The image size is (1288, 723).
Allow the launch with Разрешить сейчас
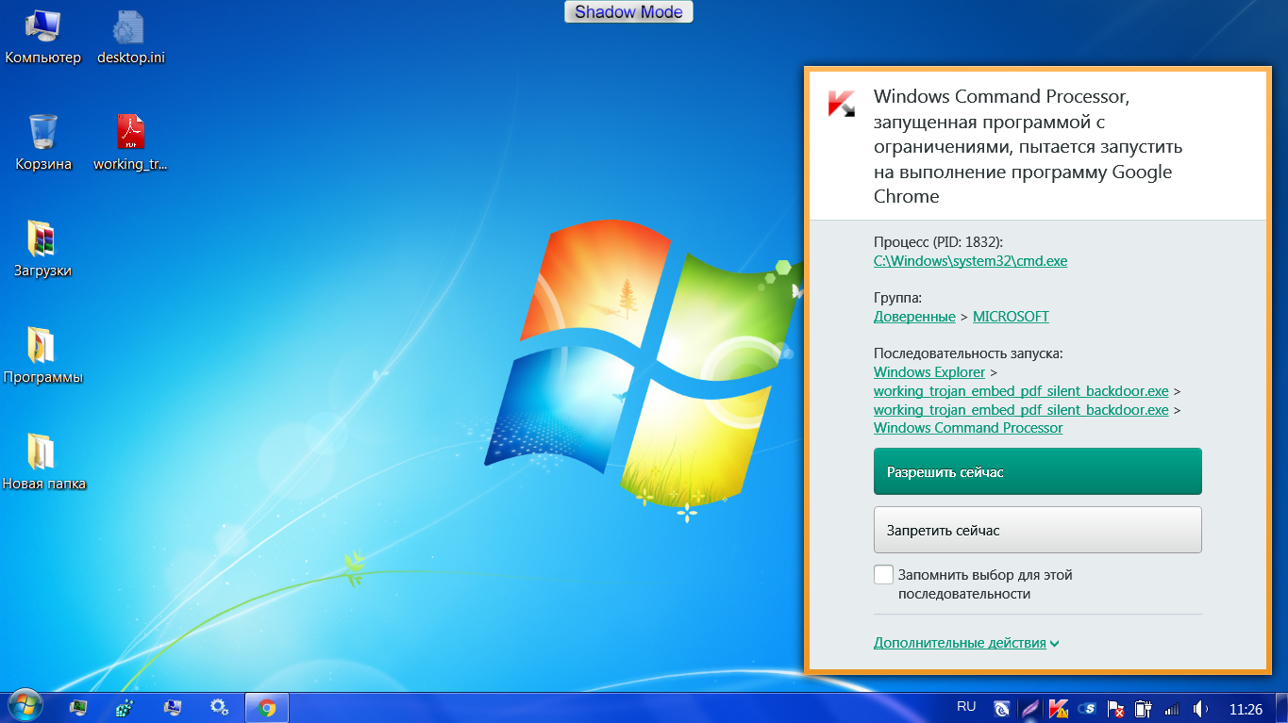[x=1038, y=471]
